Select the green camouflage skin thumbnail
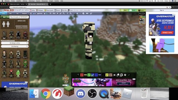 [x=25, y=64]
